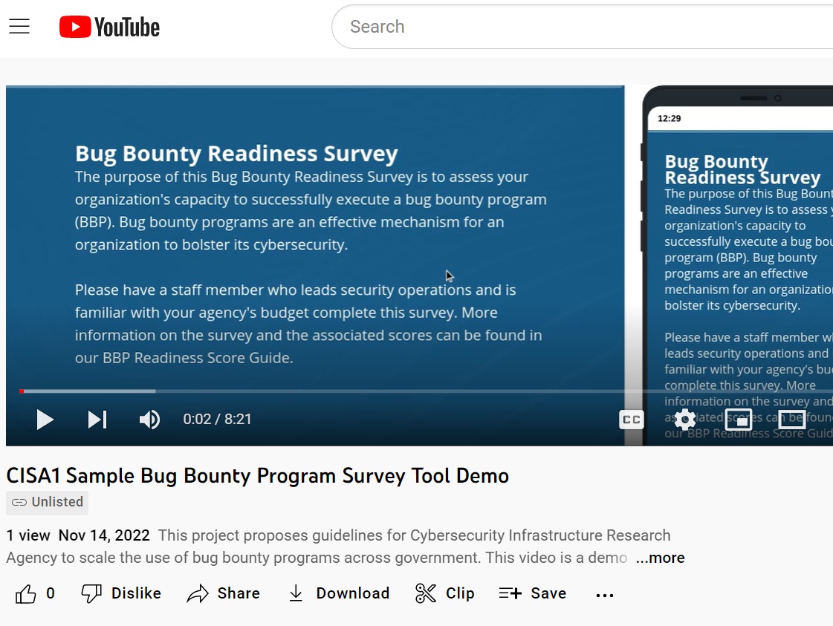Click the Dislike button
The width and height of the screenshot is (833, 626).
pos(121,593)
